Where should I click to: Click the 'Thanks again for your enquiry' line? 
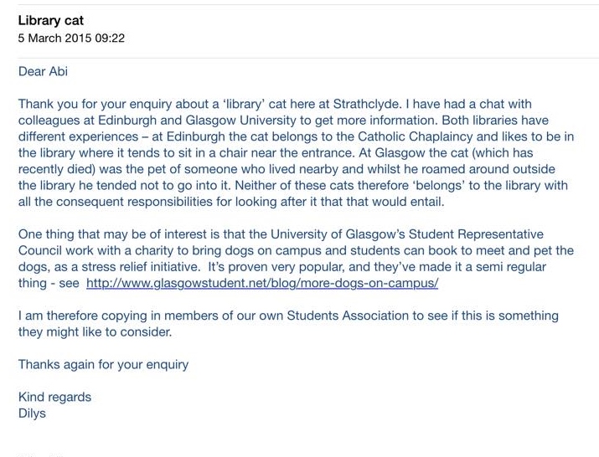pos(104,365)
